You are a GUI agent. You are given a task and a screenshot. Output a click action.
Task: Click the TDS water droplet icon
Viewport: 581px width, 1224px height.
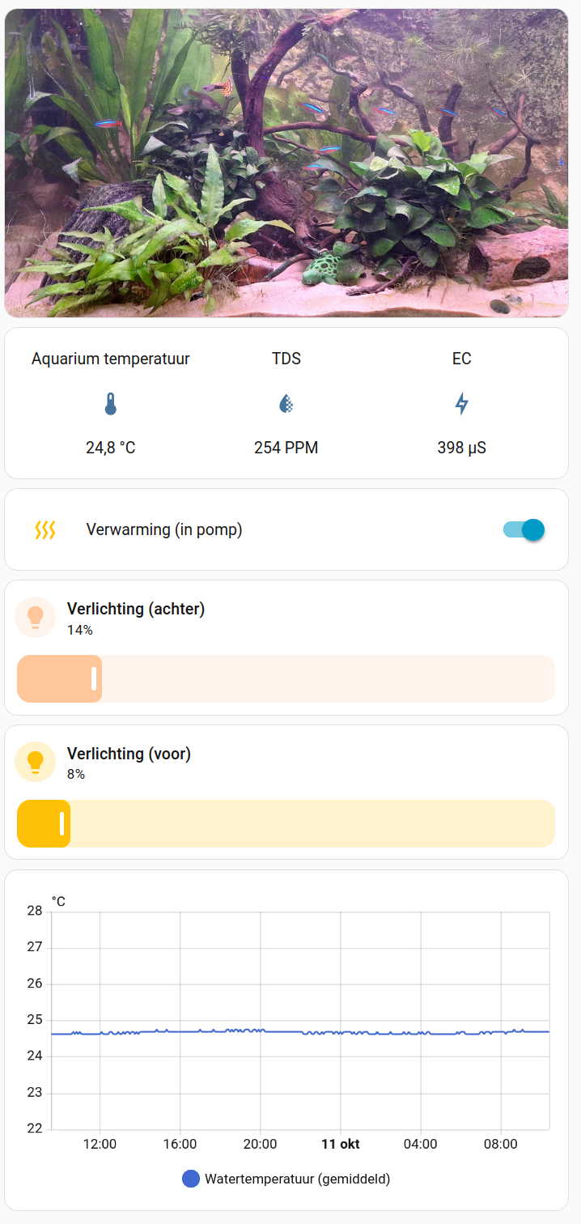pos(286,404)
